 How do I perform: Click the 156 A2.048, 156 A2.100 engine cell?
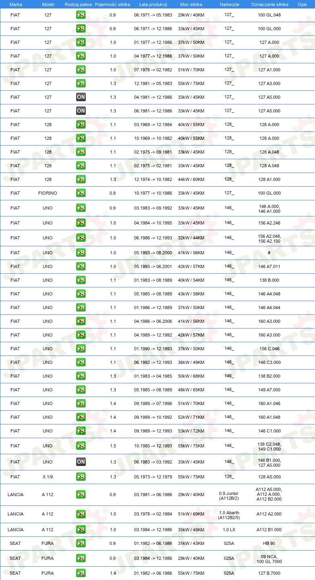270,239
